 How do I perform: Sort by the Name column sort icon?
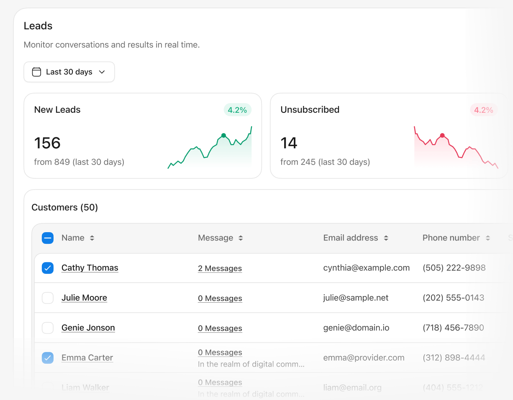click(x=92, y=238)
